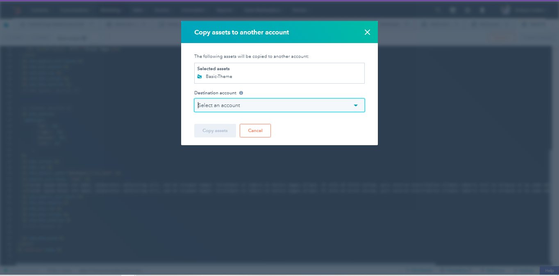Open the Settings gear icon
559x276 pixels.
(468, 10)
